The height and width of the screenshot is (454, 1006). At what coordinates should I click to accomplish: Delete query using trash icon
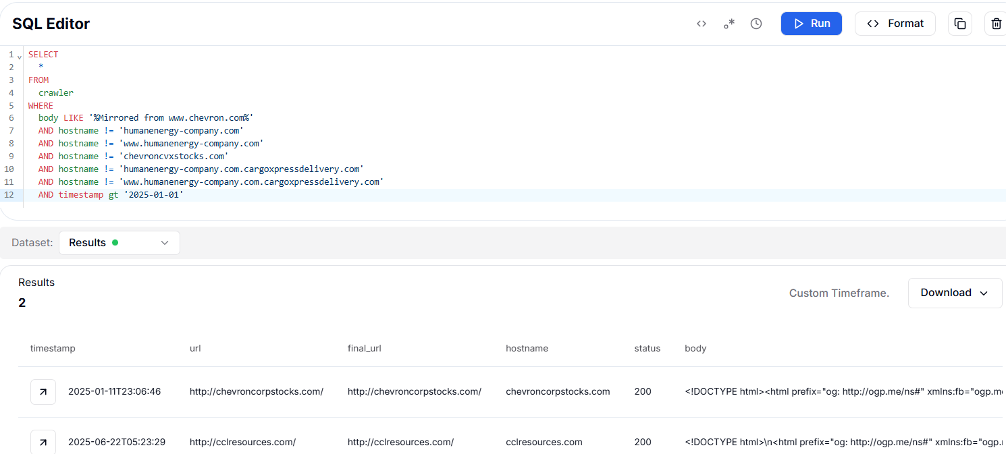pyautogui.click(x=997, y=24)
